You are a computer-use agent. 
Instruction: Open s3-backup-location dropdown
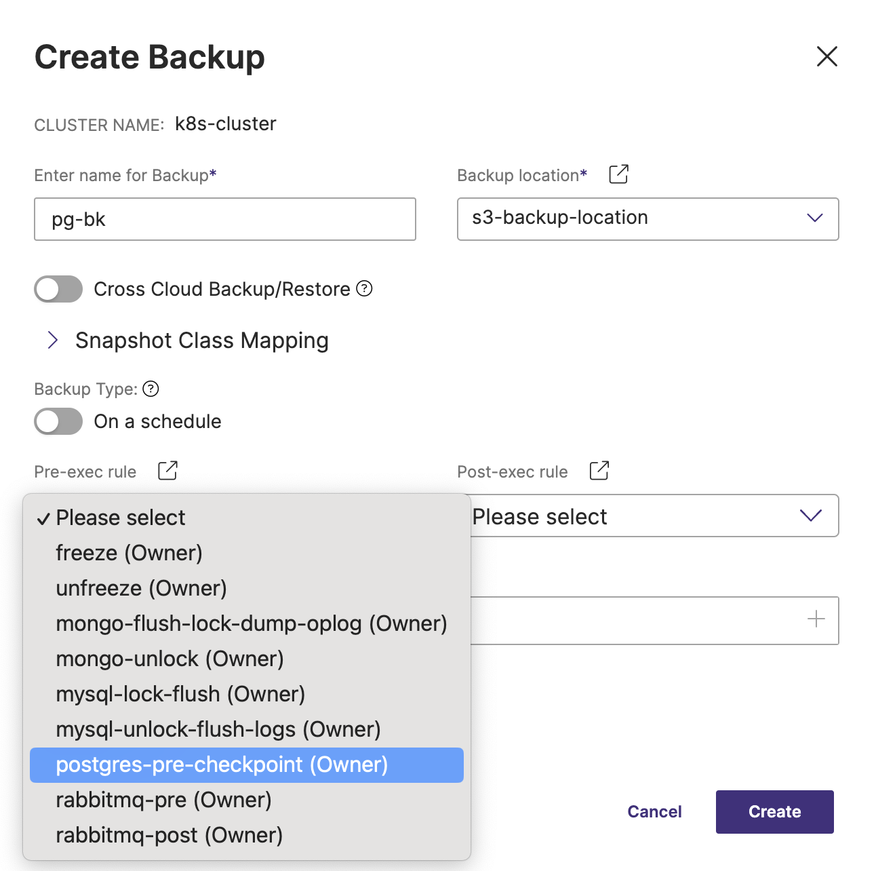648,218
